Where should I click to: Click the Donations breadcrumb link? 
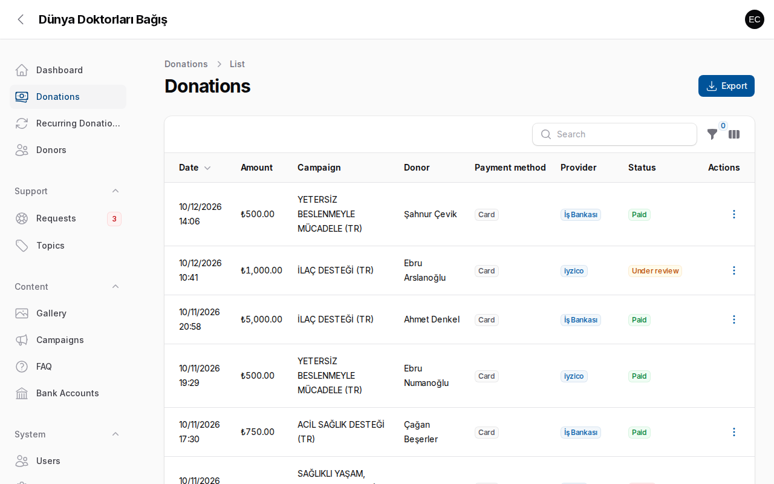pyautogui.click(x=186, y=64)
